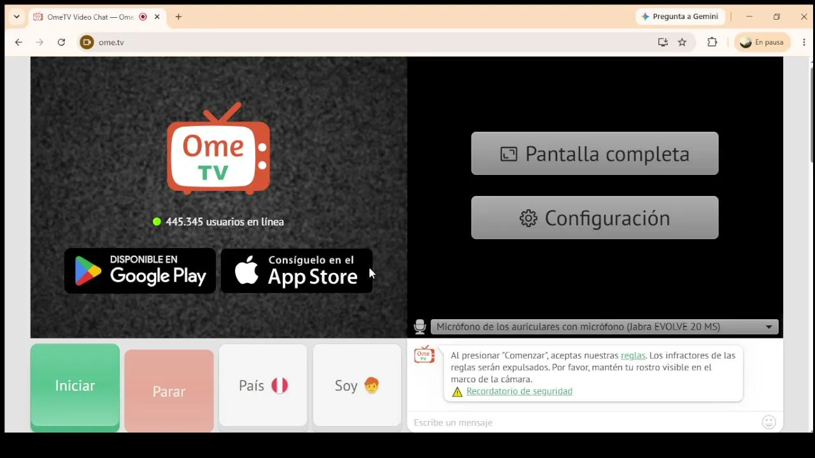
Task: Stop the chat with Parar button
Action: 169,391
